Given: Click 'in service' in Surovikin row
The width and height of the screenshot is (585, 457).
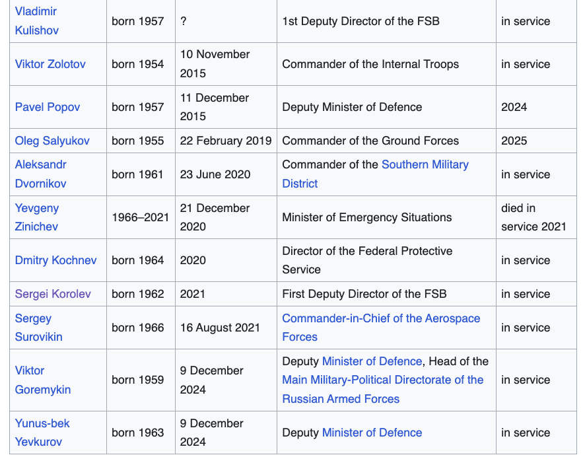Looking at the screenshot, I should [x=526, y=328].
